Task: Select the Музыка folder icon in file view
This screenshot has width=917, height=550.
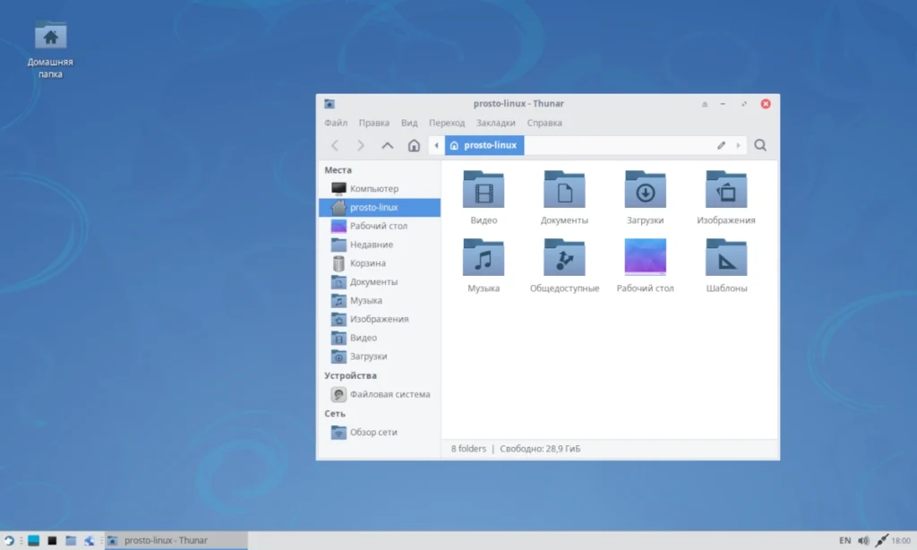Action: [x=483, y=257]
